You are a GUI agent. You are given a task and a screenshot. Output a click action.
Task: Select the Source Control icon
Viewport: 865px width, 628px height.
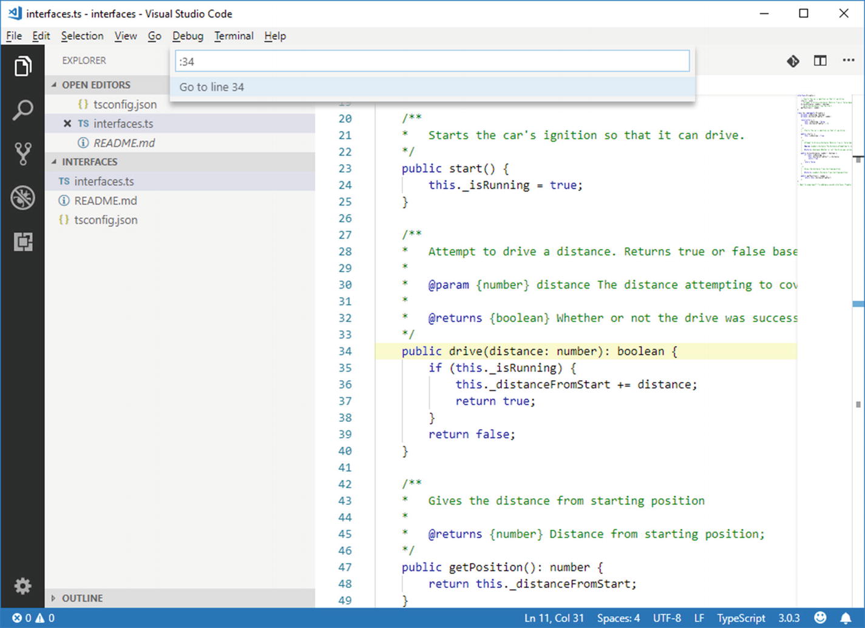pos(22,153)
